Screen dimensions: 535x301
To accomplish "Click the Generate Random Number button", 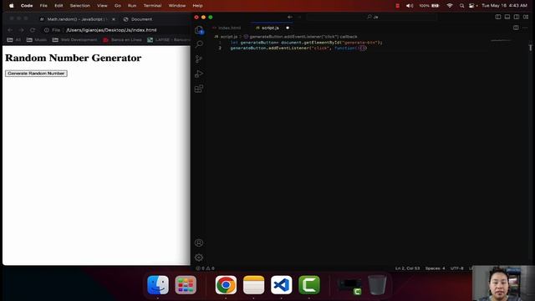I will pos(36,74).
